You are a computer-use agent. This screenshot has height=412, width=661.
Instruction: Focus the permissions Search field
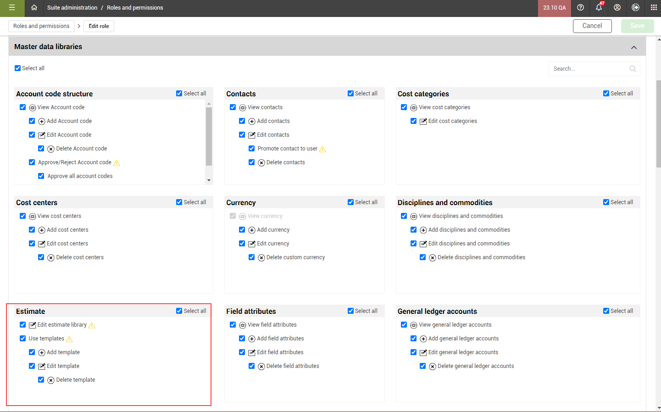pos(589,69)
